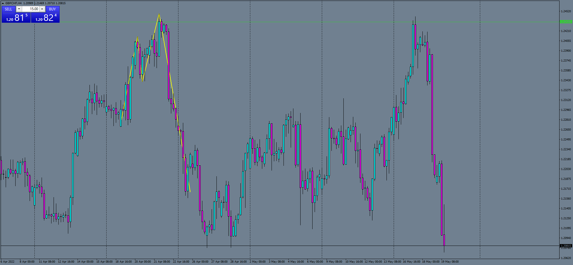Click the 1.22965 price axis label
Screen dimensions: 573x265
[566, 110]
